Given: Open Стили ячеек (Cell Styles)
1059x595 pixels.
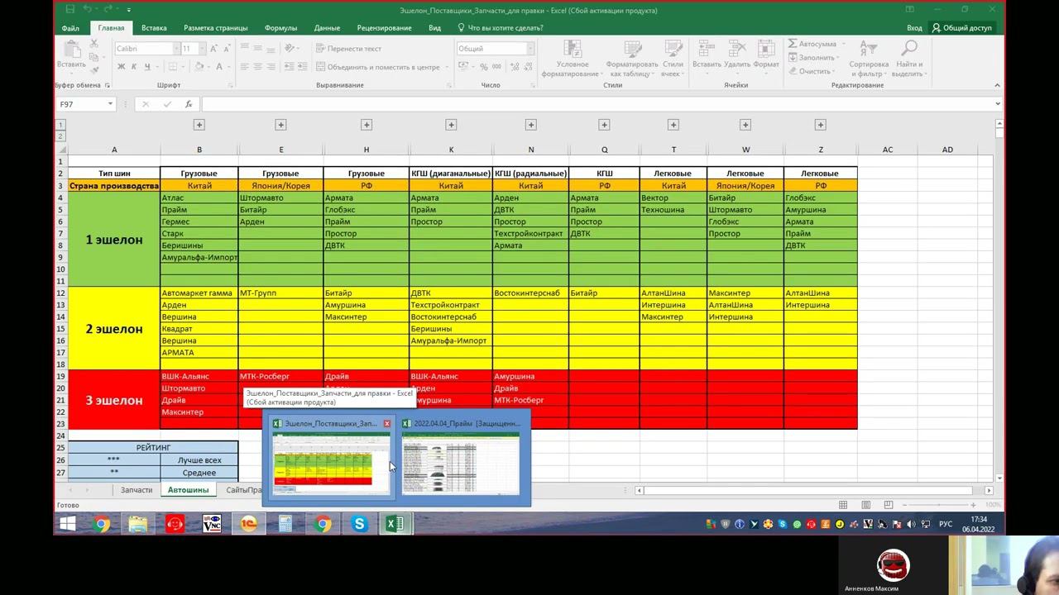Looking at the screenshot, I should coord(672,59).
